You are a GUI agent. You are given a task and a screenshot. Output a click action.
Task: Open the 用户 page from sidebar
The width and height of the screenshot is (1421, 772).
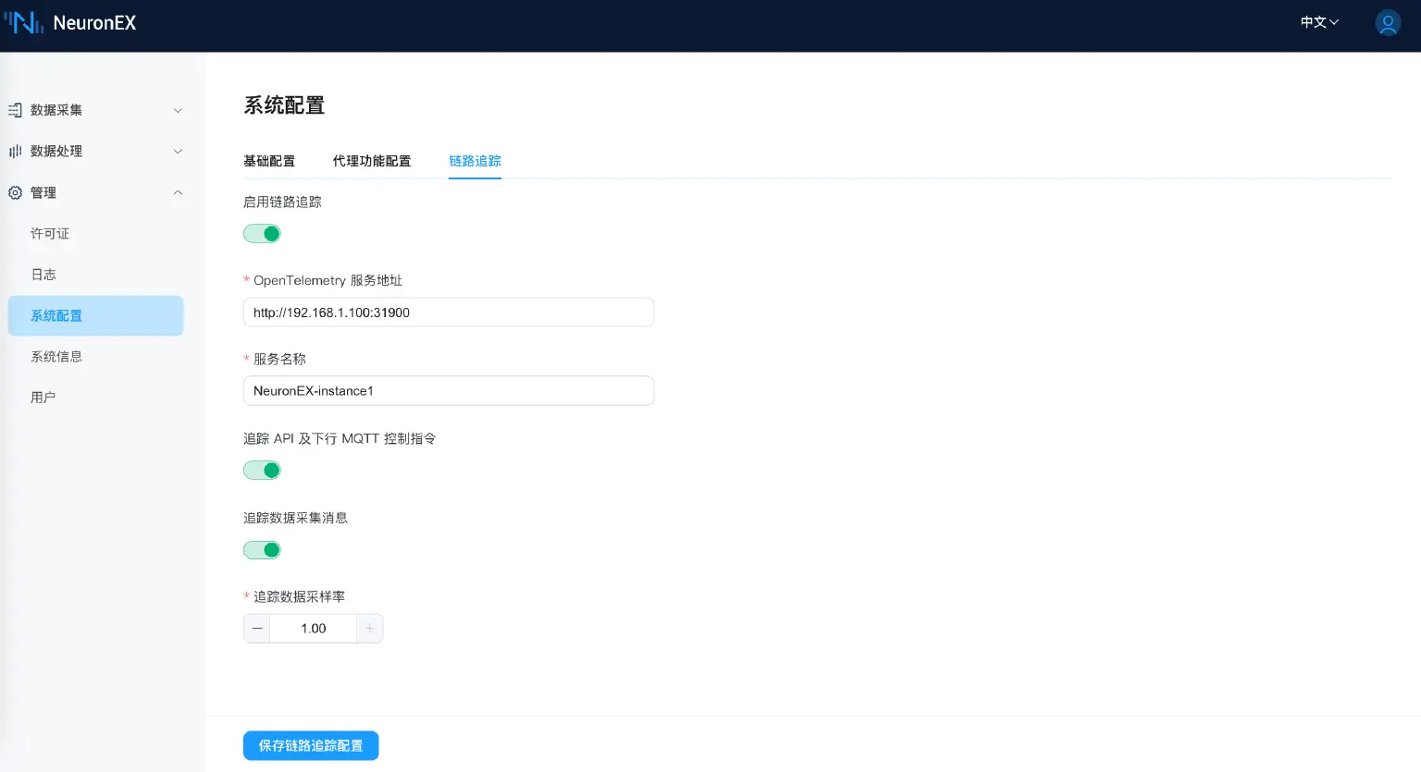[43, 397]
